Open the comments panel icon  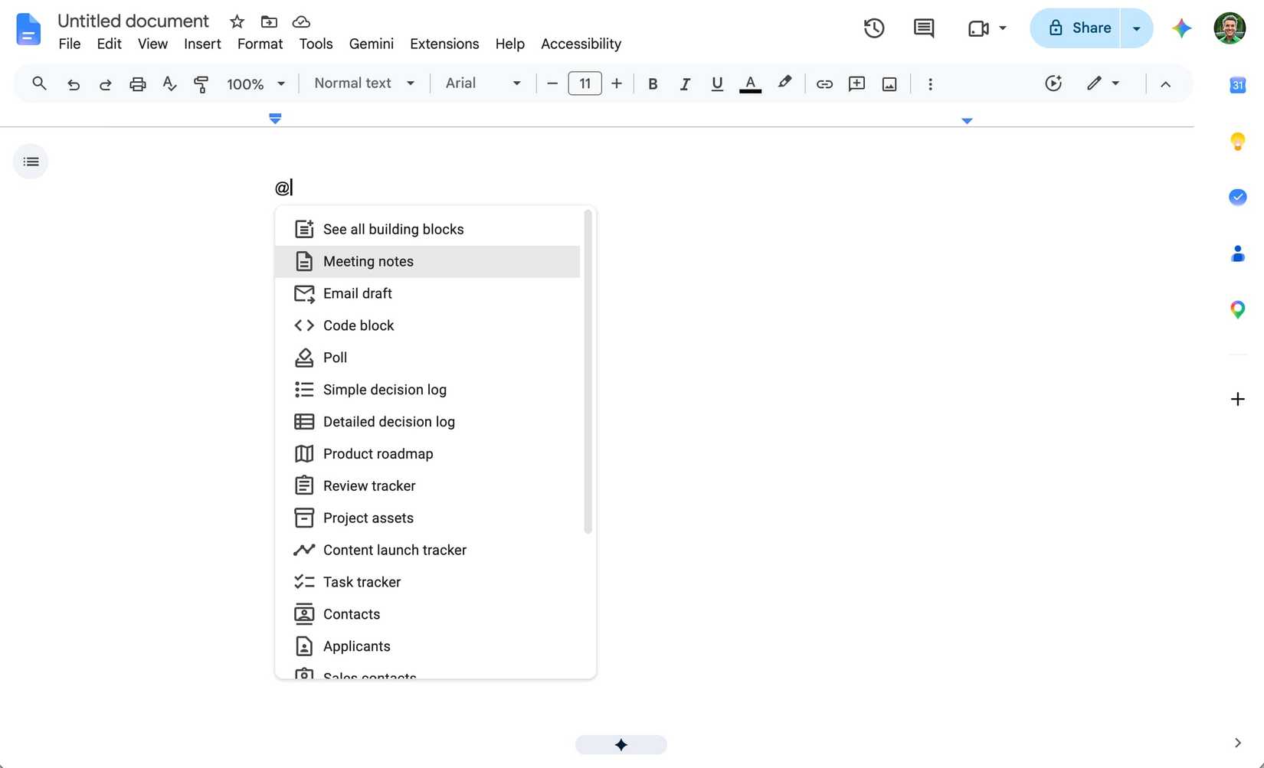point(924,28)
